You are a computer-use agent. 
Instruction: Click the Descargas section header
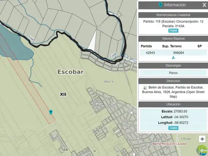tap(173, 65)
